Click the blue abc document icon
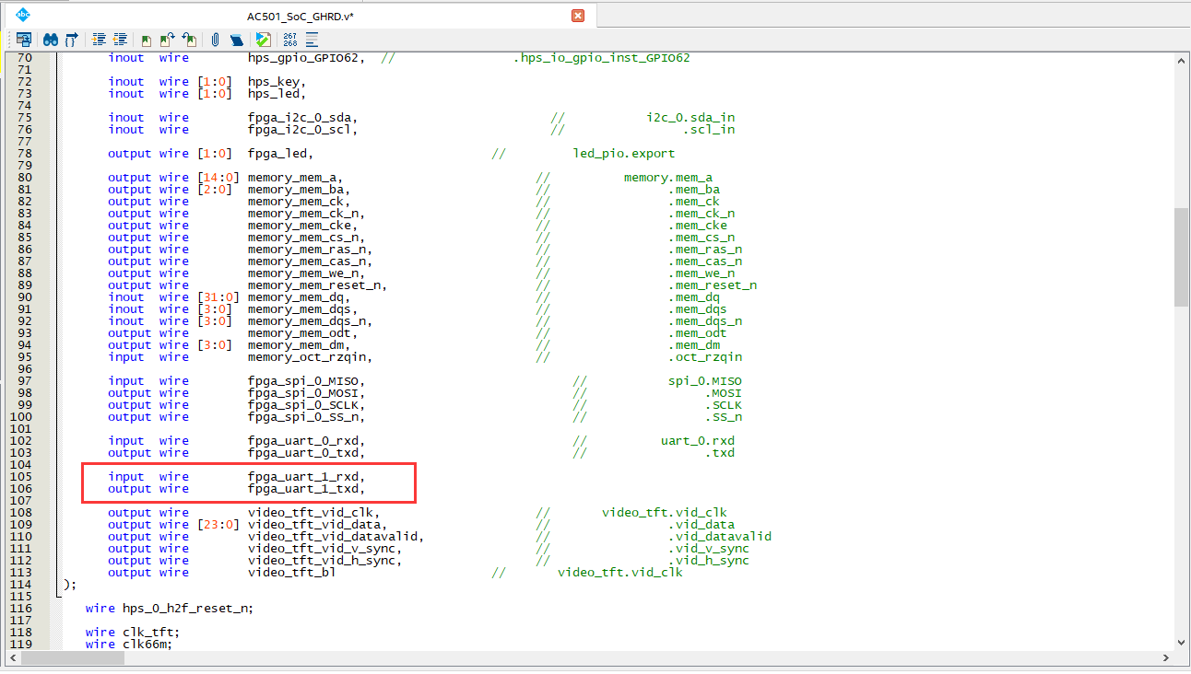 tap(23, 14)
